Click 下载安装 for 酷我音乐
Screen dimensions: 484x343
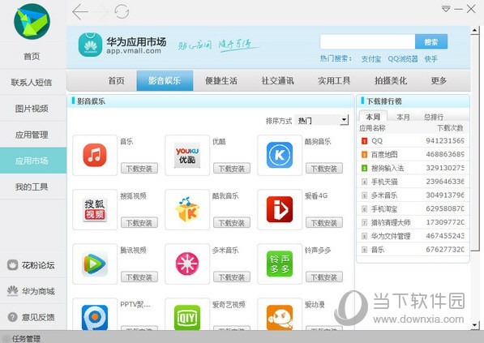(x=232, y=223)
